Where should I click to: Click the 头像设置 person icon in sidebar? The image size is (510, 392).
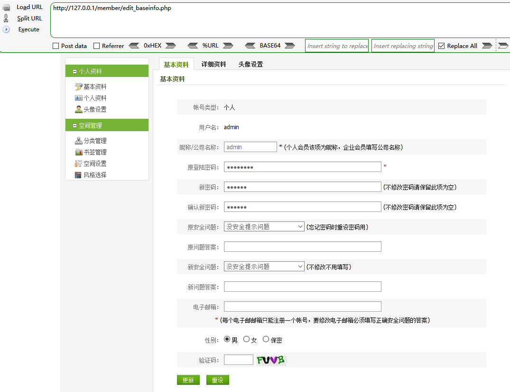pyautogui.click(x=78, y=109)
